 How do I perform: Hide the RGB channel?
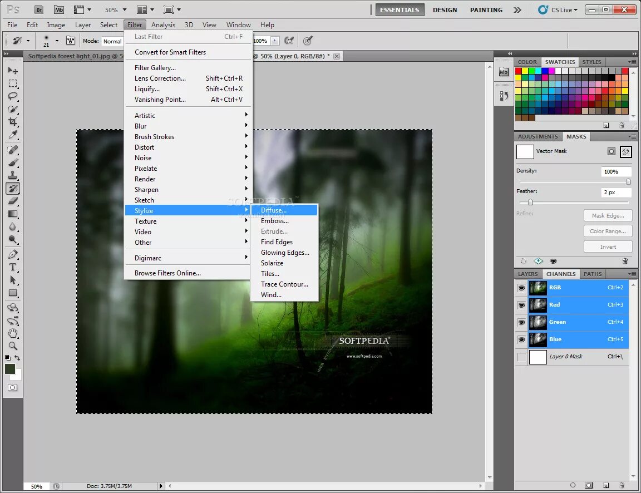point(521,288)
